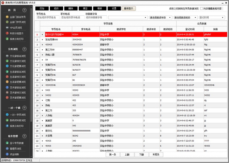The image size is (229, 163).
Task: Click 报表分类打印 icon under 首页 section
Action: (x=7, y=39)
